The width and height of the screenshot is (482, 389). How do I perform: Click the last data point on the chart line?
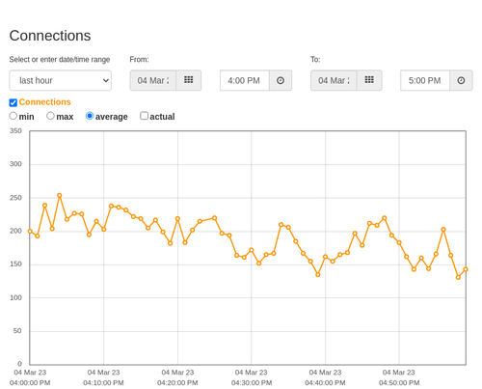(x=466, y=269)
